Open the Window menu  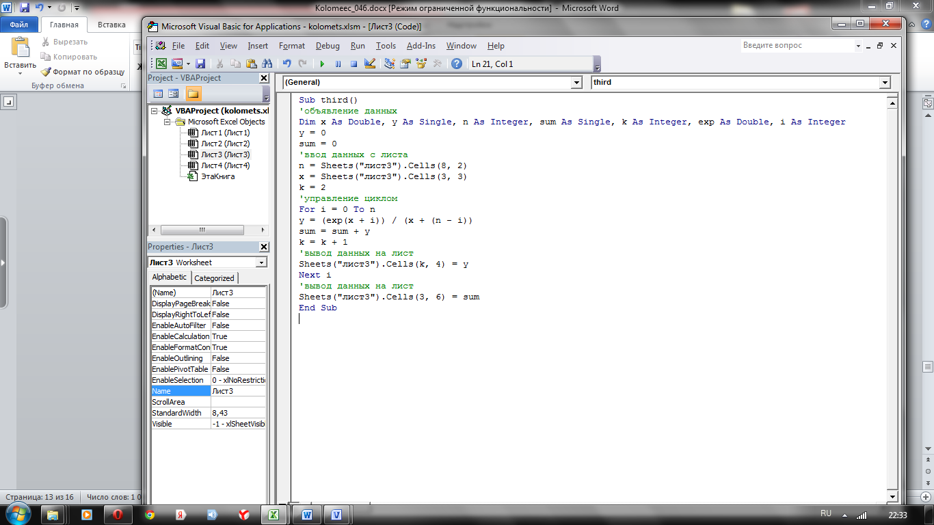point(462,46)
